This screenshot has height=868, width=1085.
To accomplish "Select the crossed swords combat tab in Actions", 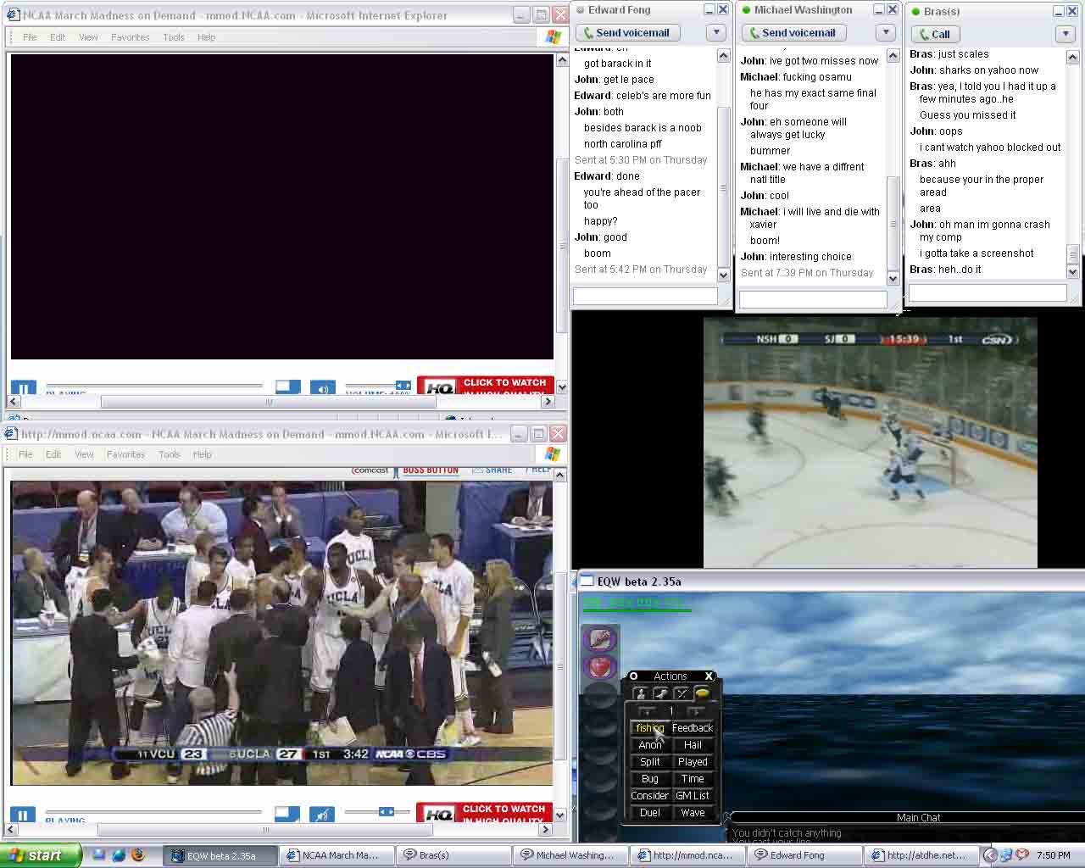I will (x=682, y=693).
